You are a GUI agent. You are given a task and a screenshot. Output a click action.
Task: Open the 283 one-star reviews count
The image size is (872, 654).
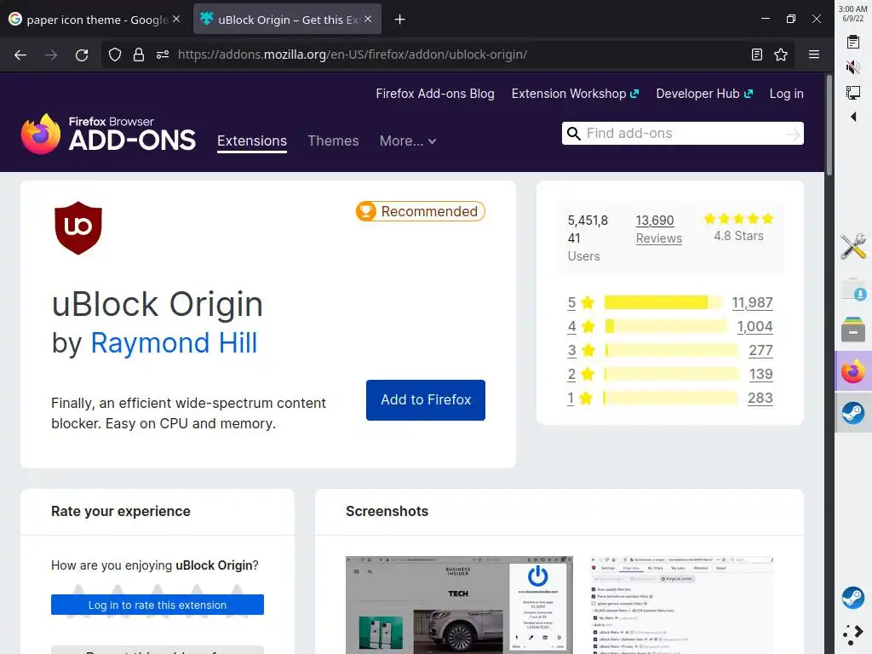[760, 399]
